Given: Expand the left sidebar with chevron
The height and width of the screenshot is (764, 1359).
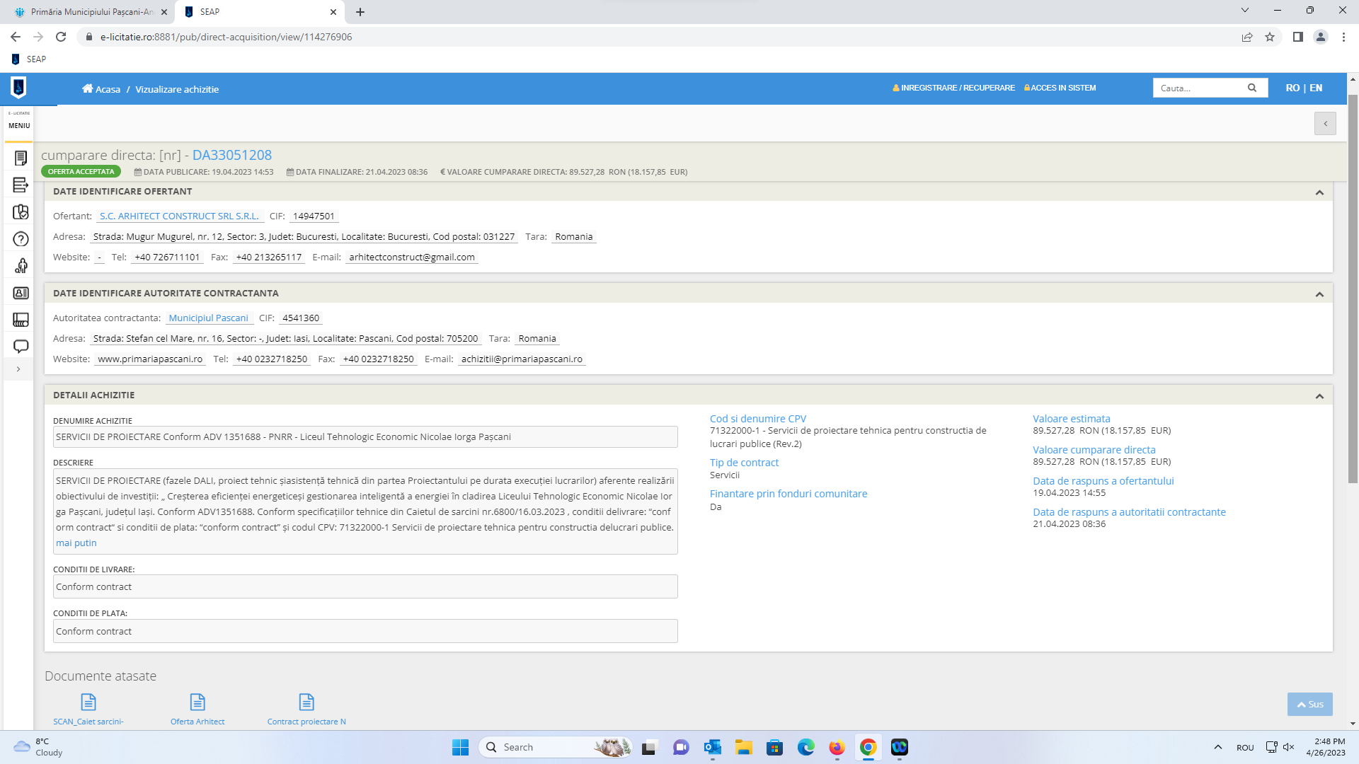Looking at the screenshot, I should coord(18,369).
